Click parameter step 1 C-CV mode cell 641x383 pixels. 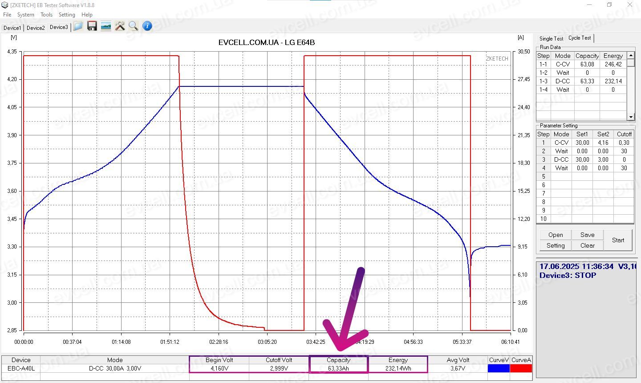[x=561, y=143]
